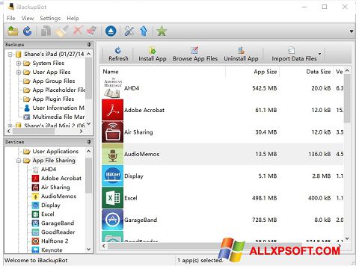Click the open backup folder toolbar icon

click(x=13, y=31)
